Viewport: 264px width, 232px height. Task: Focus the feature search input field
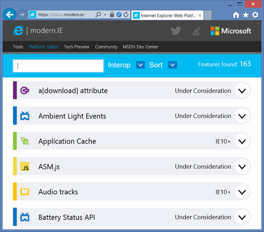click(58, 66)
